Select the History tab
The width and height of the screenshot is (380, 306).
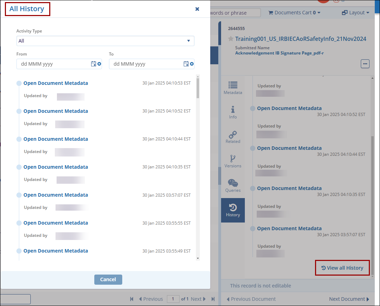point(233,210)
